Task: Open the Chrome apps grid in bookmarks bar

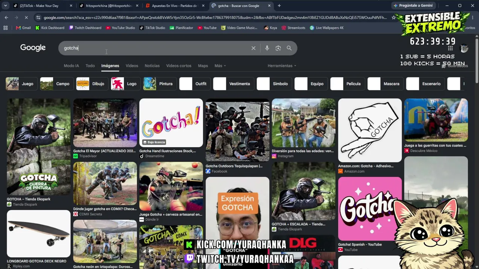Action: pyautogui.click(x=5, y=28)
